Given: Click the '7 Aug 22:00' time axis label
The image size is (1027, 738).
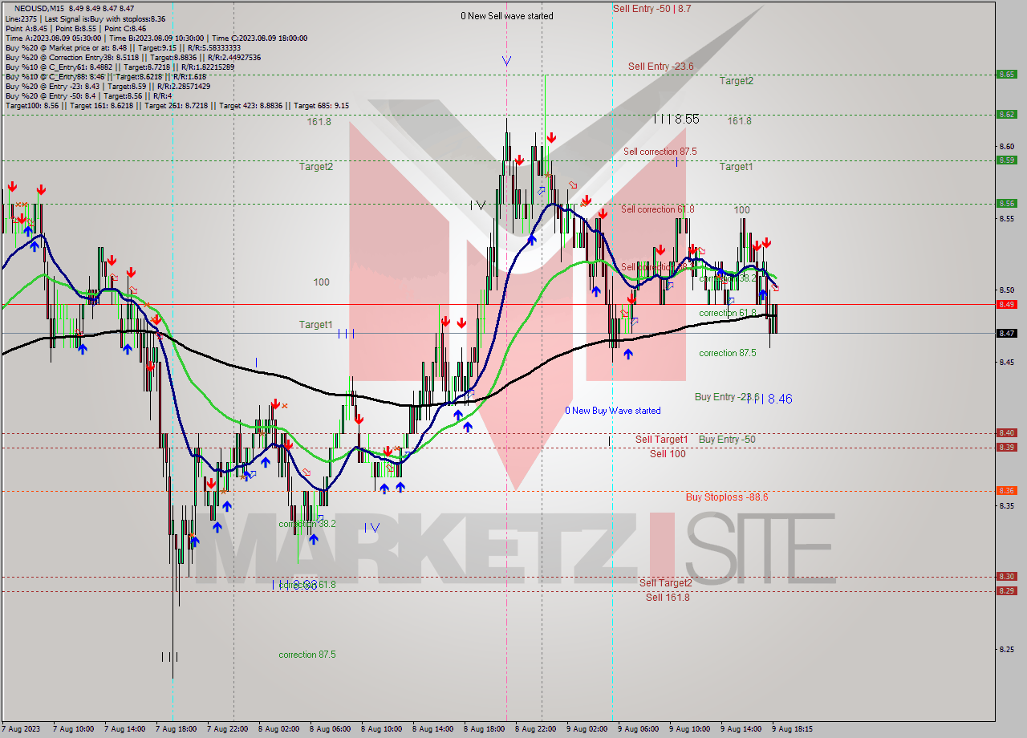Looking at the screenshot, I should tap(227, 729).
